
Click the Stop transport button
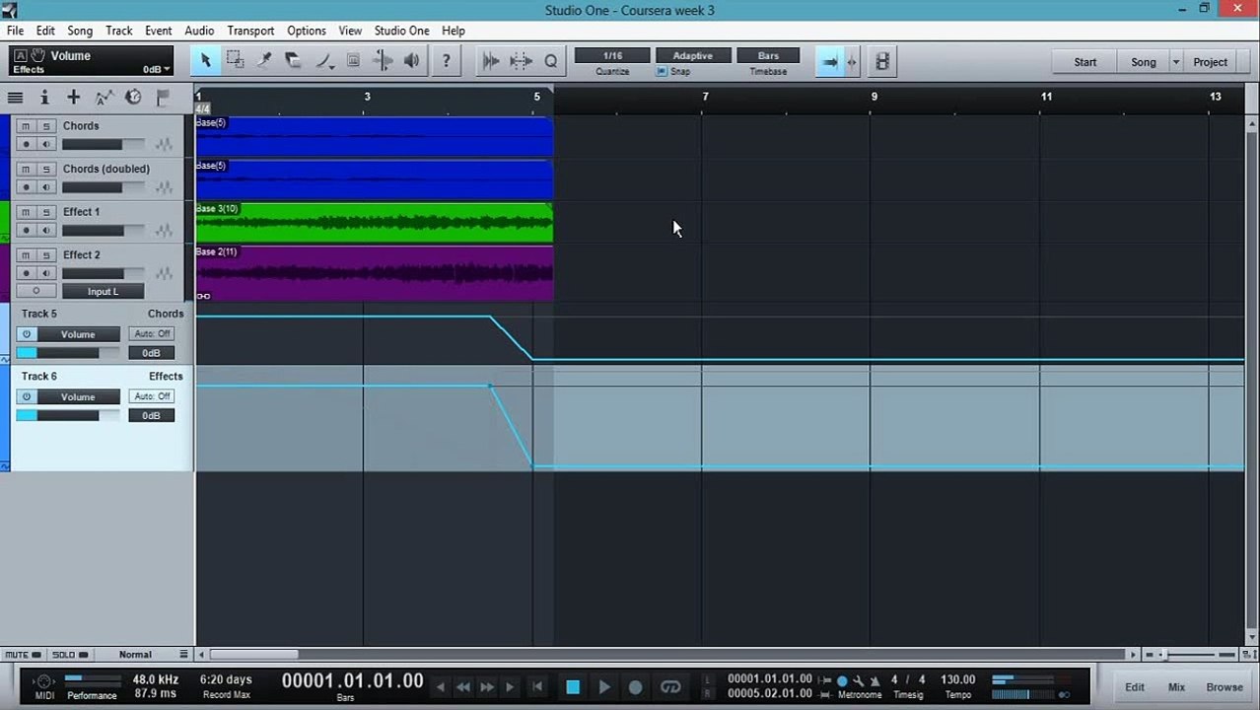573,687
